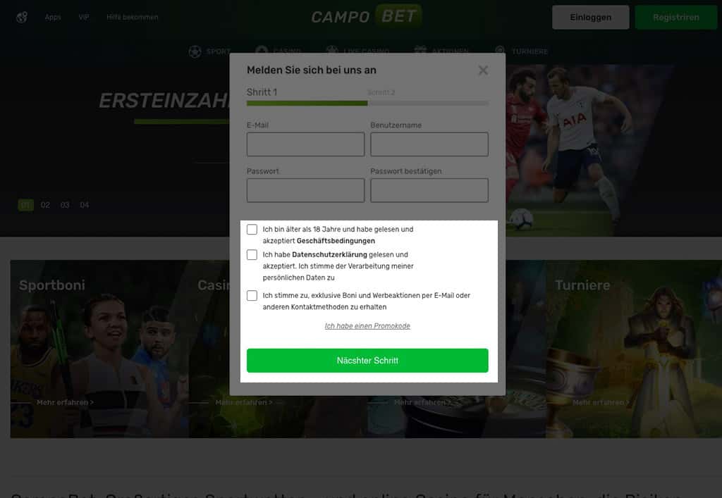Click the Live Casino icon in navigation
This screenshot has width=722, height=498.
click(332, 50)
